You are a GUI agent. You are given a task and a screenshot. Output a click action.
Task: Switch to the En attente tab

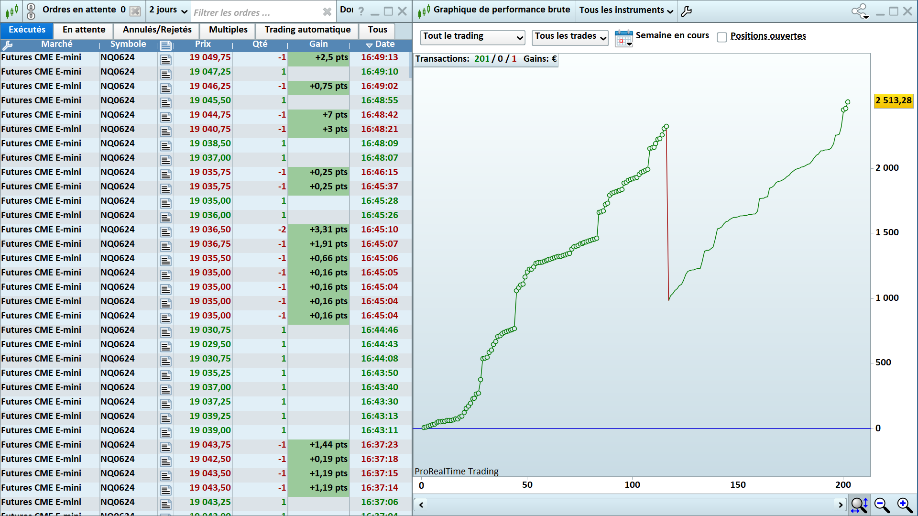[84, 30]
